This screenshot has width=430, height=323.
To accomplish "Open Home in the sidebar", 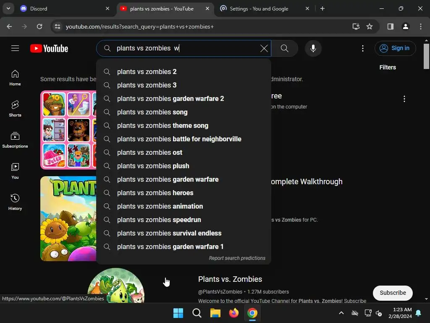I will pos(15,78).
